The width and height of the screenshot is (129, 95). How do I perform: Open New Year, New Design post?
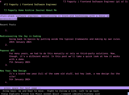tap(13, 71)
